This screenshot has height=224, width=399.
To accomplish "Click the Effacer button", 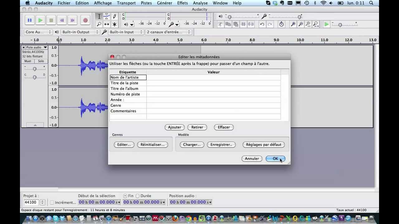I will click(x=224, y=127).
